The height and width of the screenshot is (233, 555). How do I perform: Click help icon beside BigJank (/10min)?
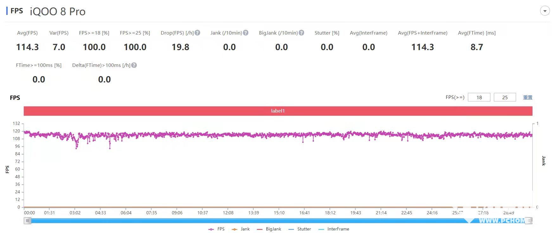(302, 33)
